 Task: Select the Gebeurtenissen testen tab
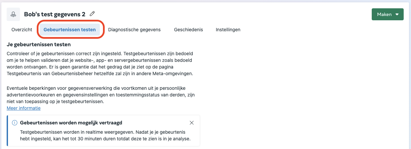tap(70, 30)
